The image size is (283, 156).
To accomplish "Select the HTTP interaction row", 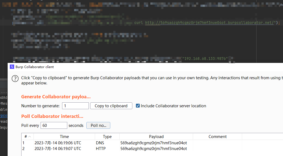I will tap(152, 149).
